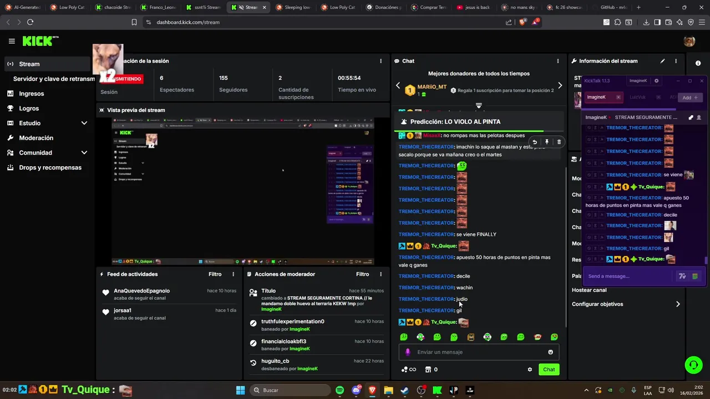Open the LO VIOLO AL PINTA prediction
The height and width of the screenshot is (399, 710).
click(479, 121)
